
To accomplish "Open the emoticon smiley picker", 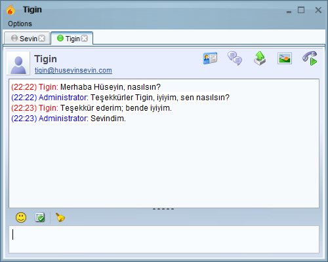I will pos(21,217).
